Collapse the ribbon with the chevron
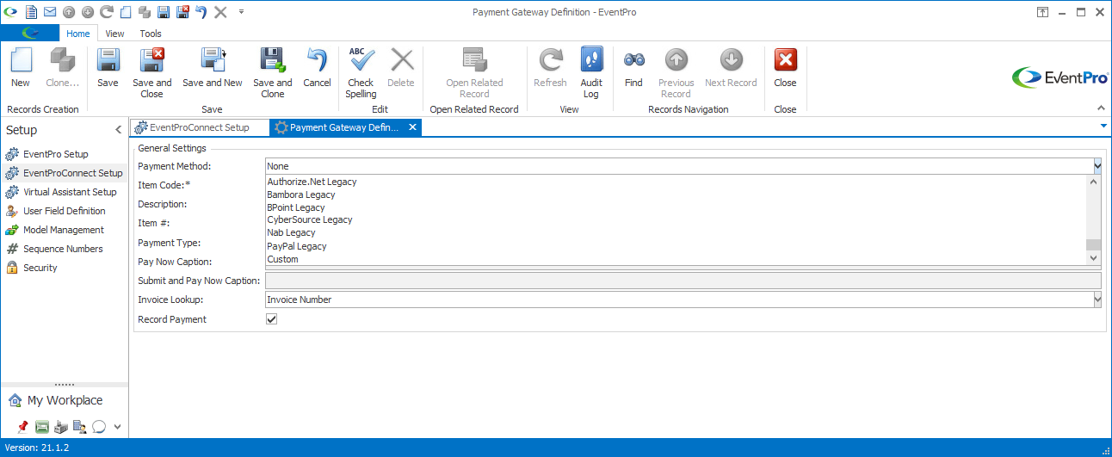This screenshot has height=457, width=1112. coord(1100,108)
